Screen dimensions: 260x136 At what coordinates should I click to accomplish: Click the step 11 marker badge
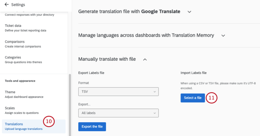(211, 98)
